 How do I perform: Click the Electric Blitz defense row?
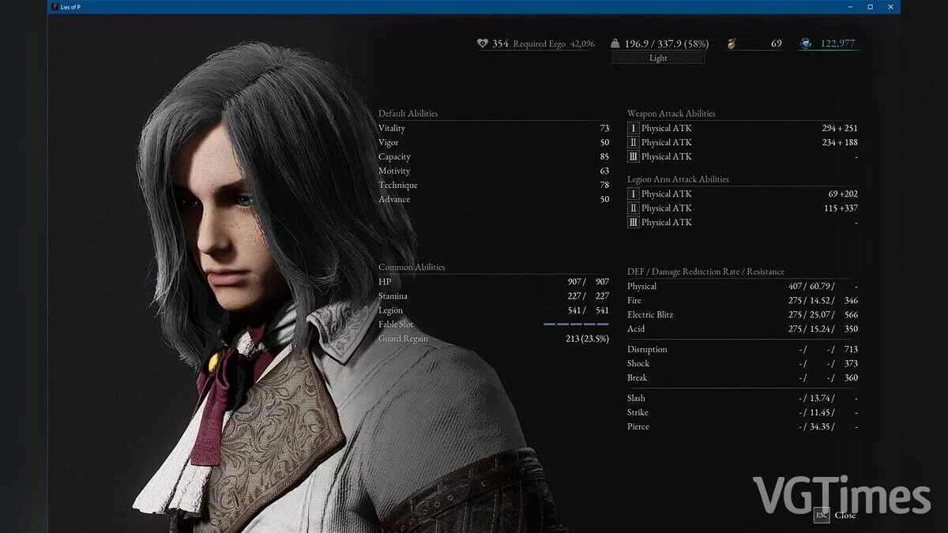[742, 314]
